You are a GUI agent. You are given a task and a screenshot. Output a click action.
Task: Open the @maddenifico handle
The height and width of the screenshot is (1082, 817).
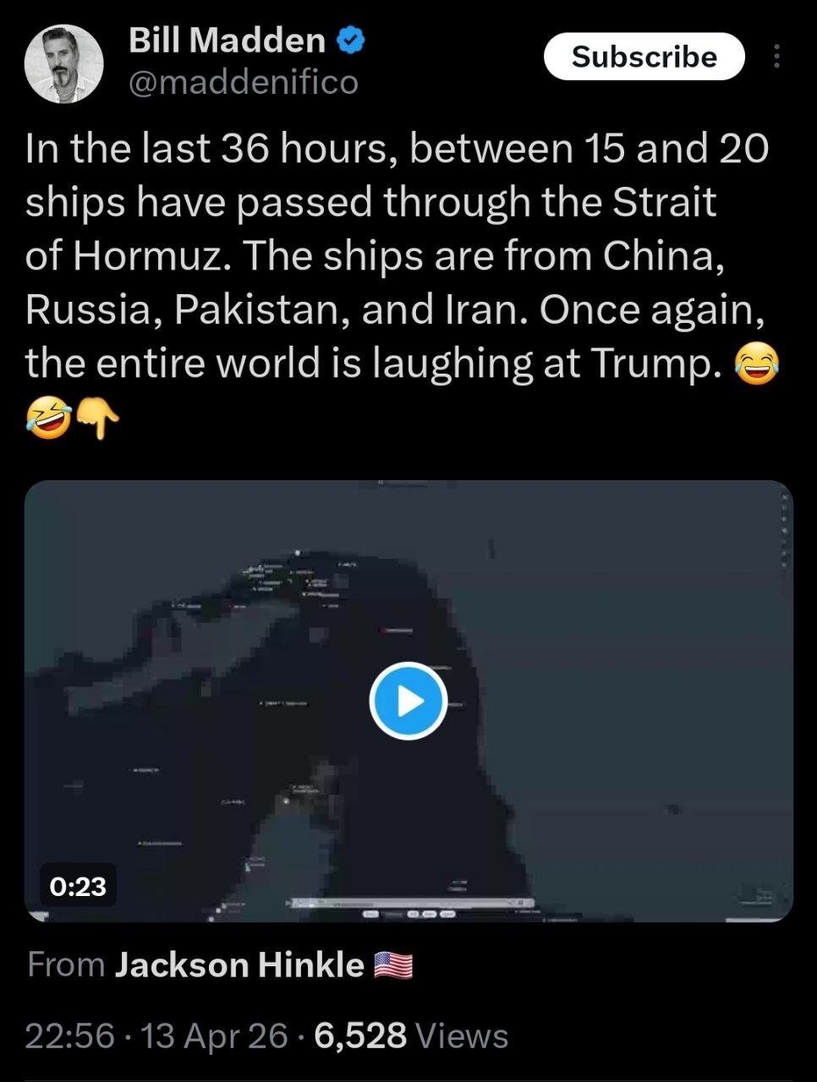pyautogui.click(x=244, y=82)
